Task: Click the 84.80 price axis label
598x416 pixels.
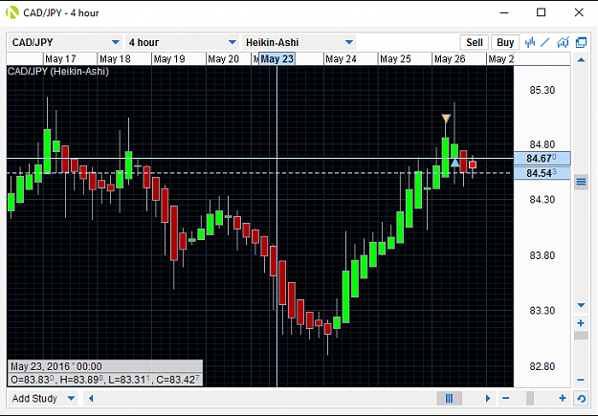Action: pos(542,145)
